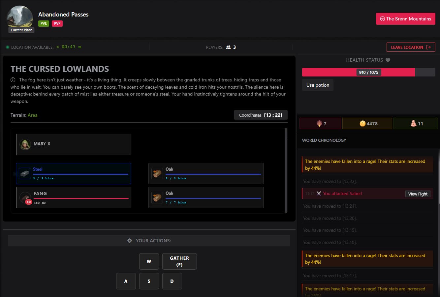Click the Gather (F) action button
The height and width of the screenshot is (297, 440).
tap(179, 261)
